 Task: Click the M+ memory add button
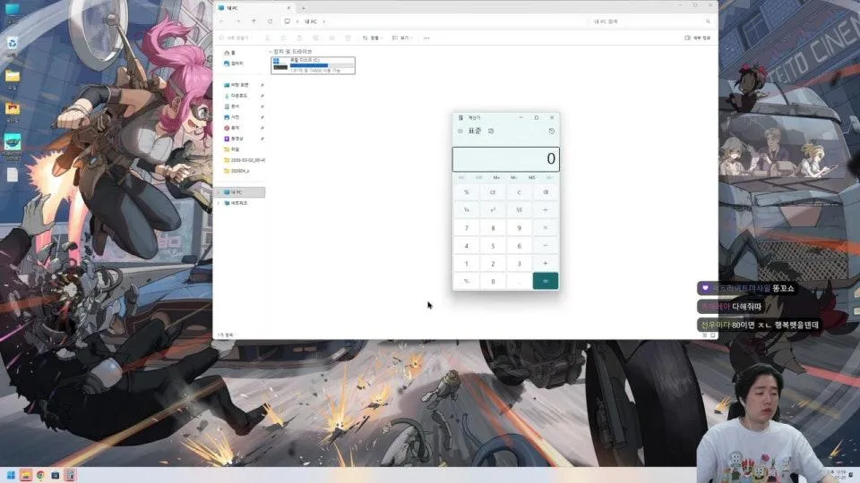pyautogui.click(x=496, y=177)
